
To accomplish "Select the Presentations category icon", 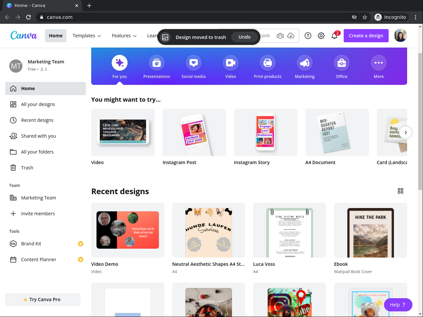I will pos(157,63).
